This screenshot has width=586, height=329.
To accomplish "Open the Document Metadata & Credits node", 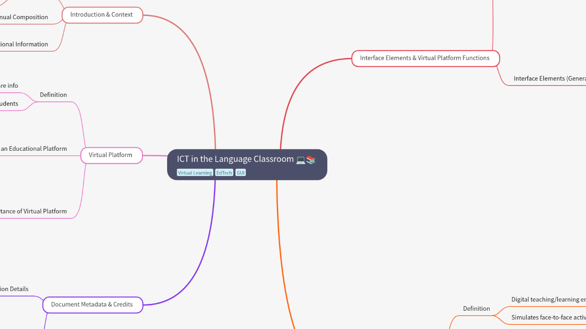I will pyautogui.click(x=92, y=304).
